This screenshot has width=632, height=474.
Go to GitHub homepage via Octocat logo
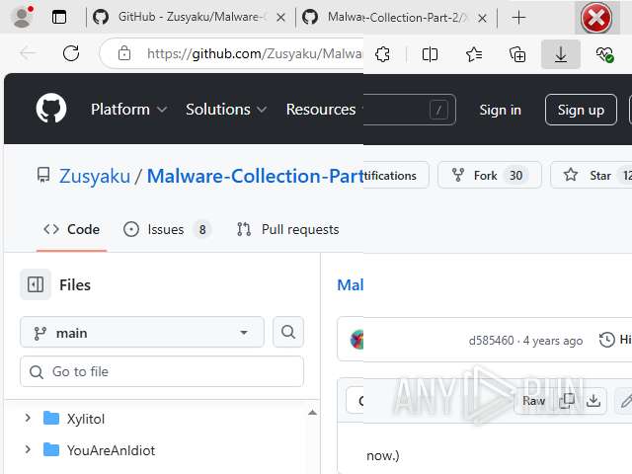coord(51,108)
